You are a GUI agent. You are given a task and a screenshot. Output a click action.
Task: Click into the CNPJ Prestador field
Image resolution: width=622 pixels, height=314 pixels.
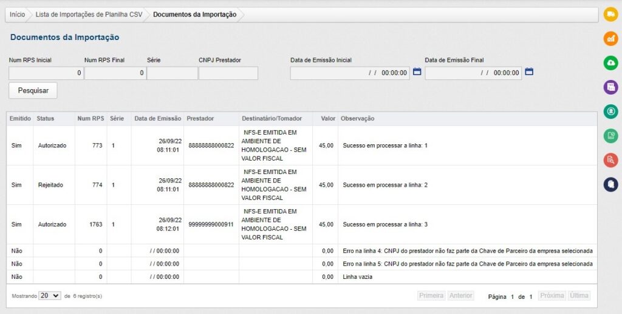point(228,73)
